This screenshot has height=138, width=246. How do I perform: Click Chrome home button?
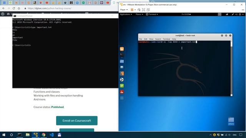tap(19, 8)
